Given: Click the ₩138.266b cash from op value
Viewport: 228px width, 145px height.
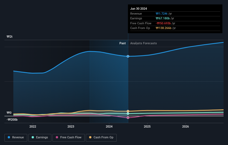Looking at the screenshot, I should pos(164,28).
